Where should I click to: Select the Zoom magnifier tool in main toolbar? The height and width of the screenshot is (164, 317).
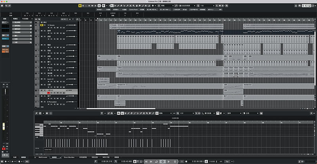pos(134,6)
